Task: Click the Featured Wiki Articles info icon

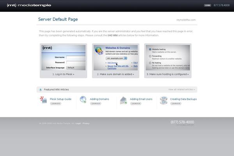Action: pyautogui.click(x=41, y=90)
